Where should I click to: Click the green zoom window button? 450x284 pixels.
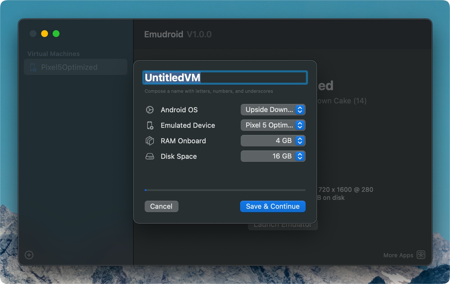[x=56, y=34]
